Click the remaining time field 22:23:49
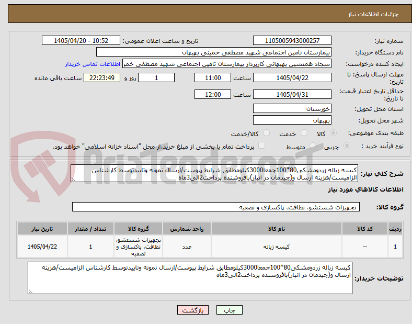This screenshot has height=324, width=412. click(102, 77)
